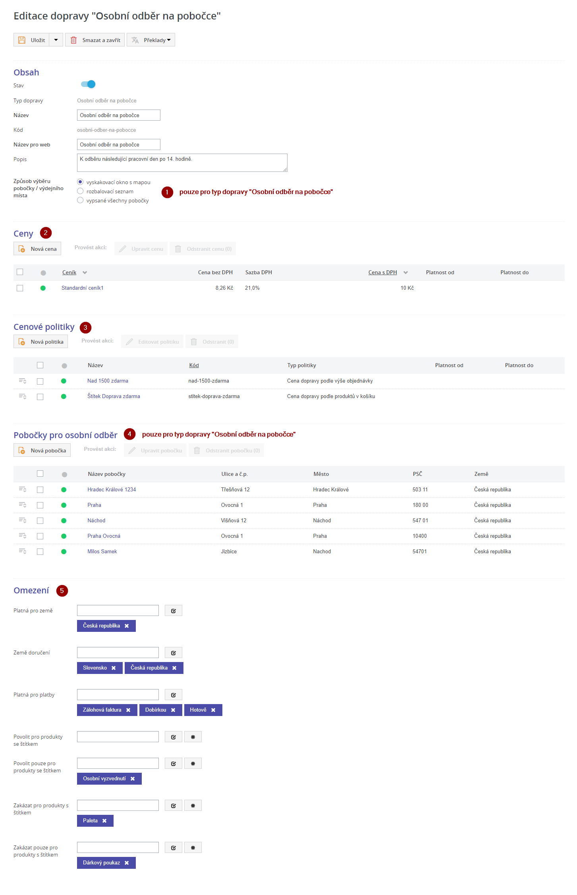Toggle the Stav switch off

(88, 84)
